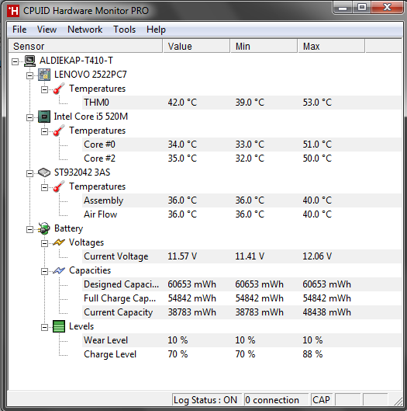Screen dimensions: 407x411
Task: Click the thermometer icon under LENOVO 2522PC7
Action: pyautogui.click(x=59, y=89)
